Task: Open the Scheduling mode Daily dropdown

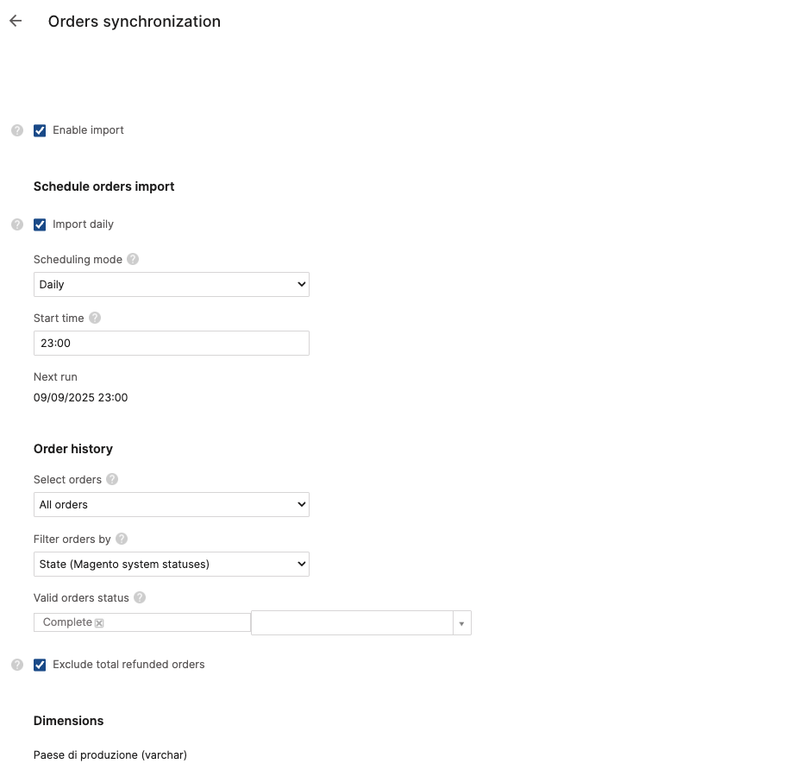Action: point(171,284)
